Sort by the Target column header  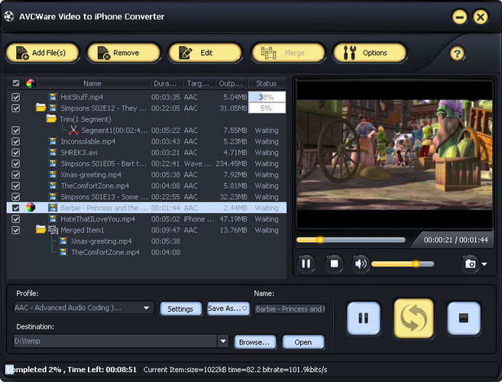[x=199, y=83]
